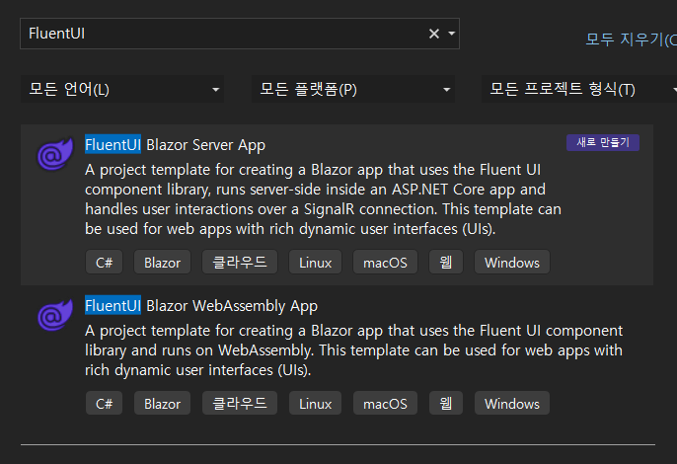The height and width of the screenshot is (464, 677).
Task: Open the 모든 플랫폼(P) dropdown
Action: click(x=353, y=89)
